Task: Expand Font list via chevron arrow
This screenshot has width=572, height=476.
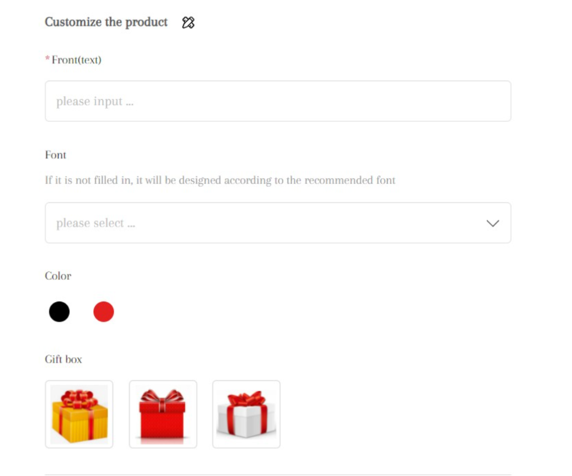Action: pyautogui.click(x=493, y=223)
